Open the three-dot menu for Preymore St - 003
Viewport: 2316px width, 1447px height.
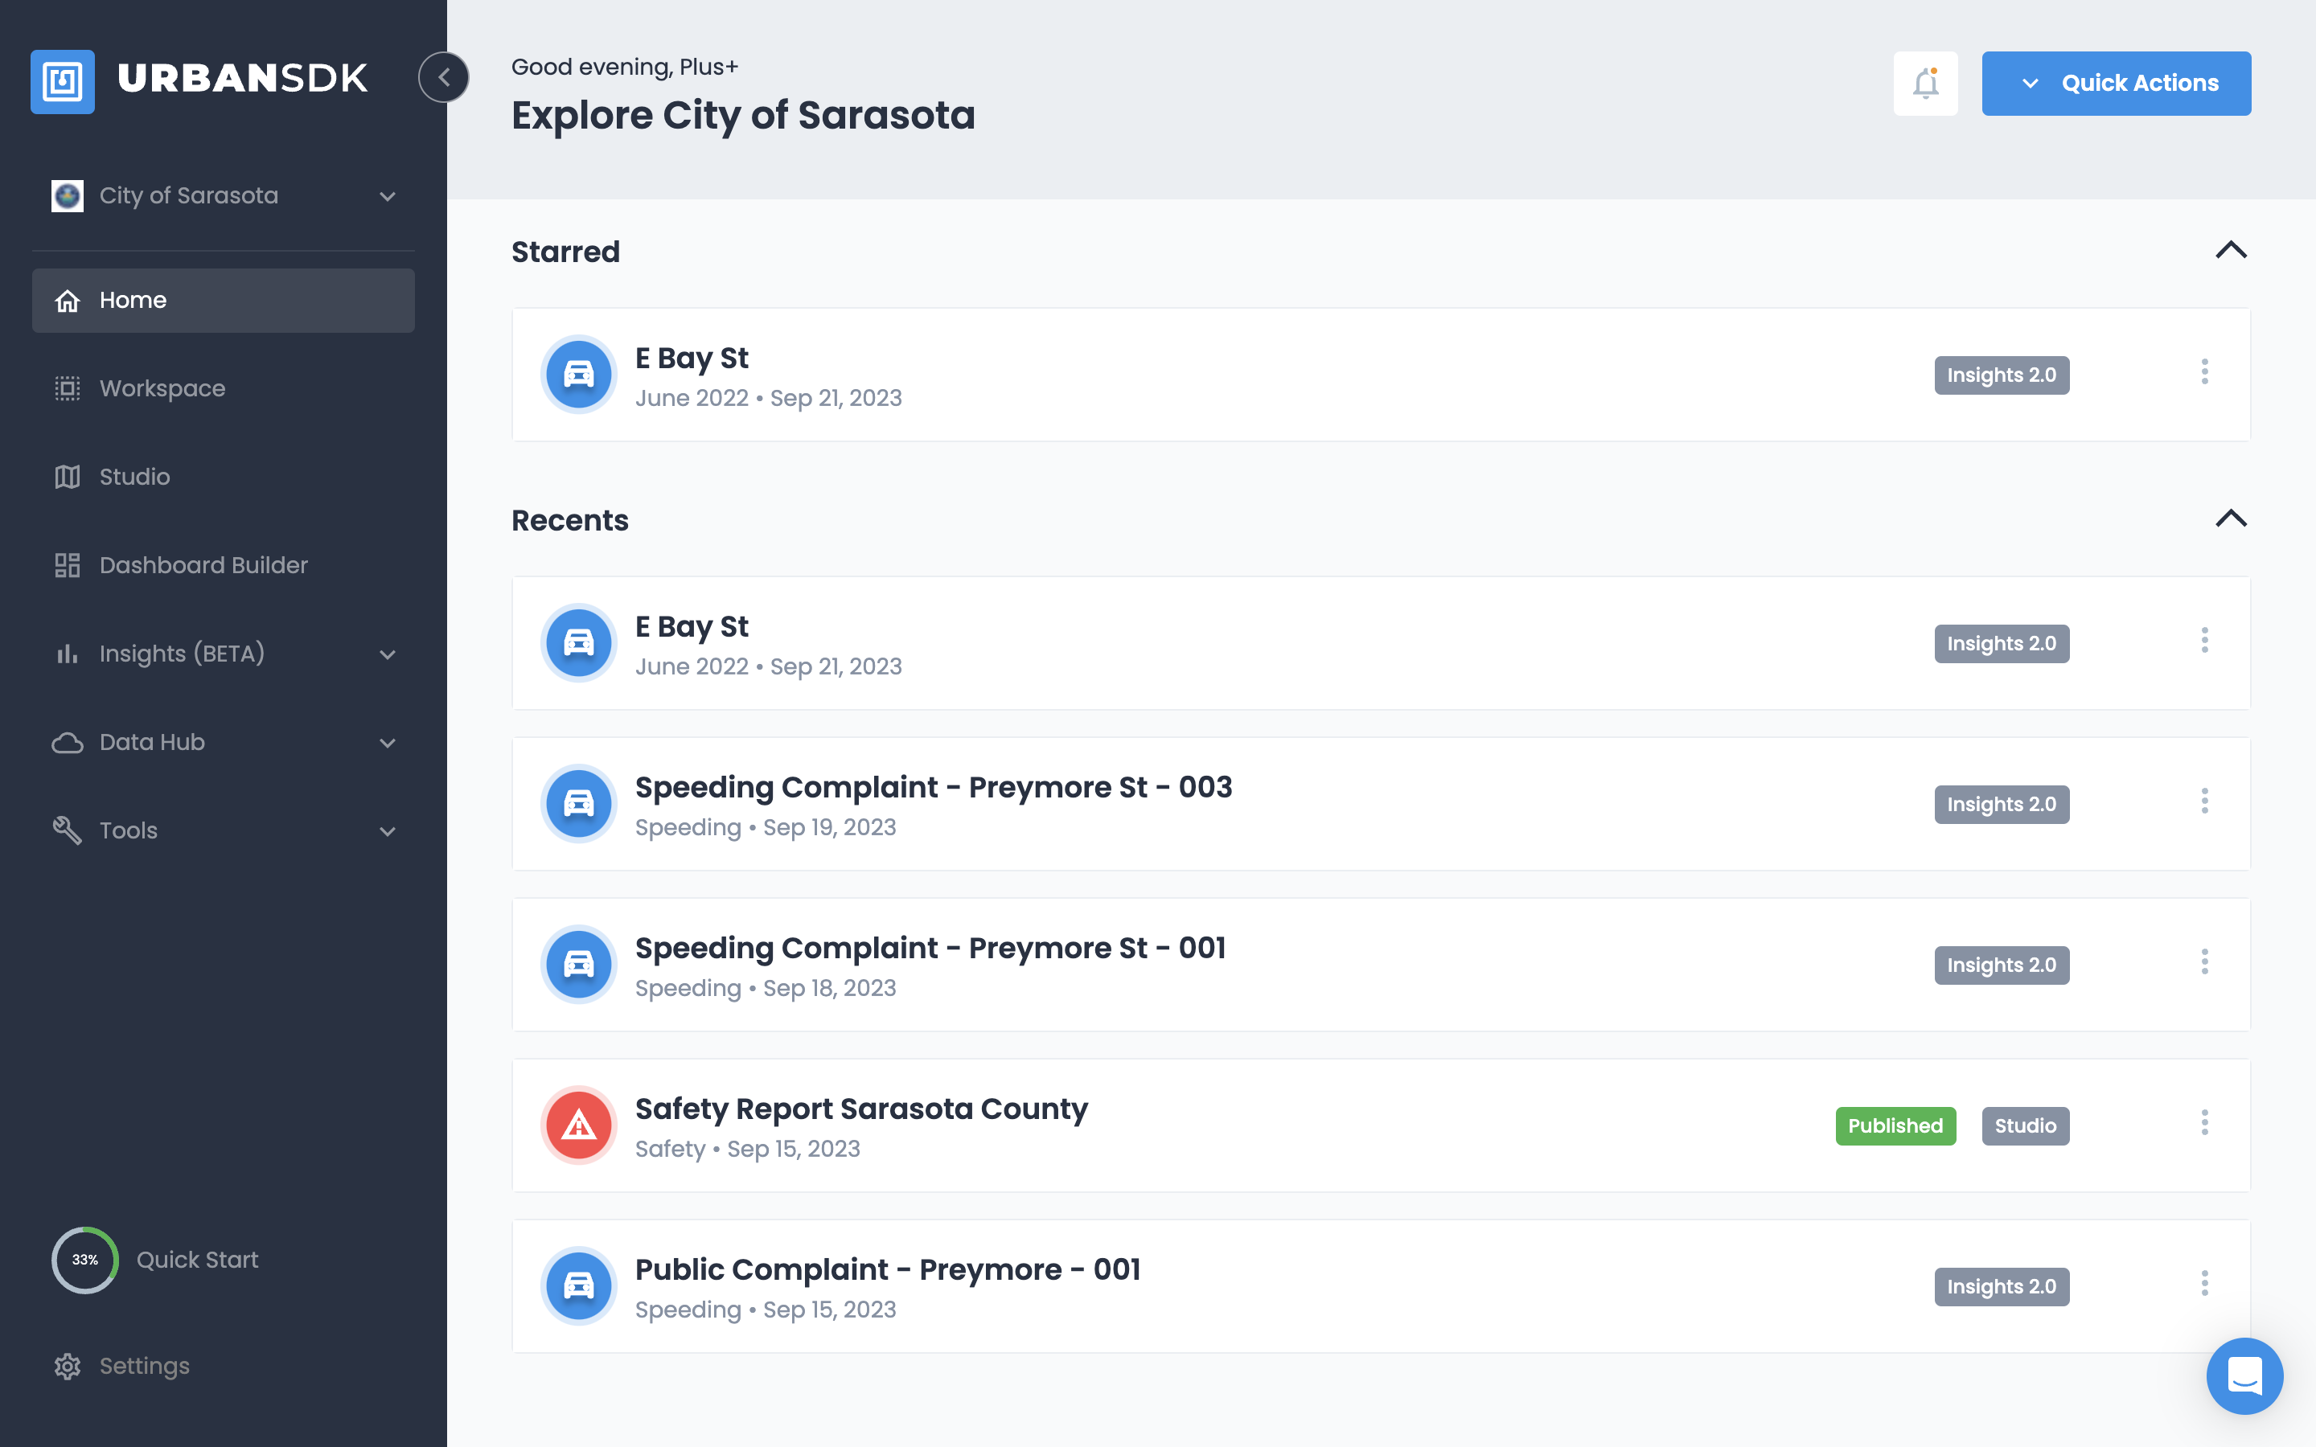(2204, 801)
